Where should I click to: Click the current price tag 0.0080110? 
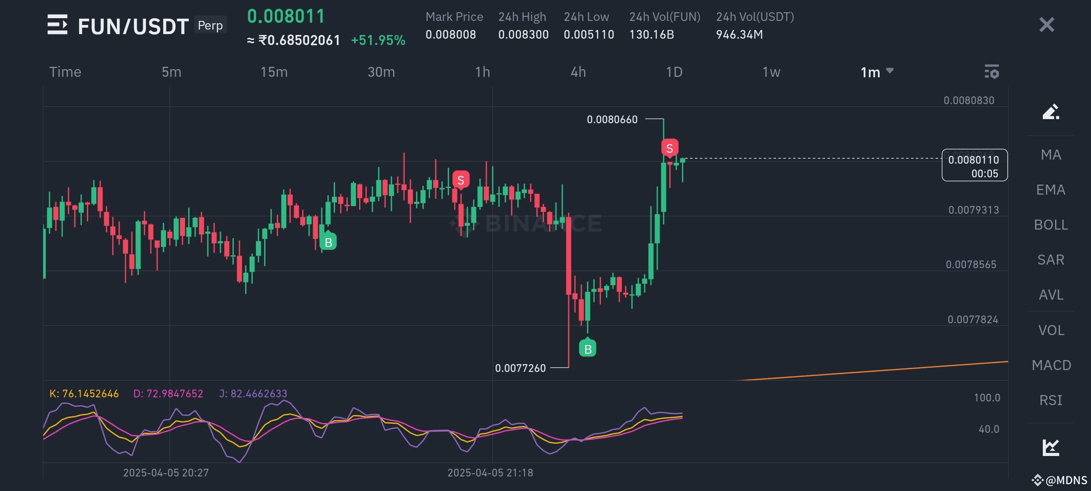(974, 165)
